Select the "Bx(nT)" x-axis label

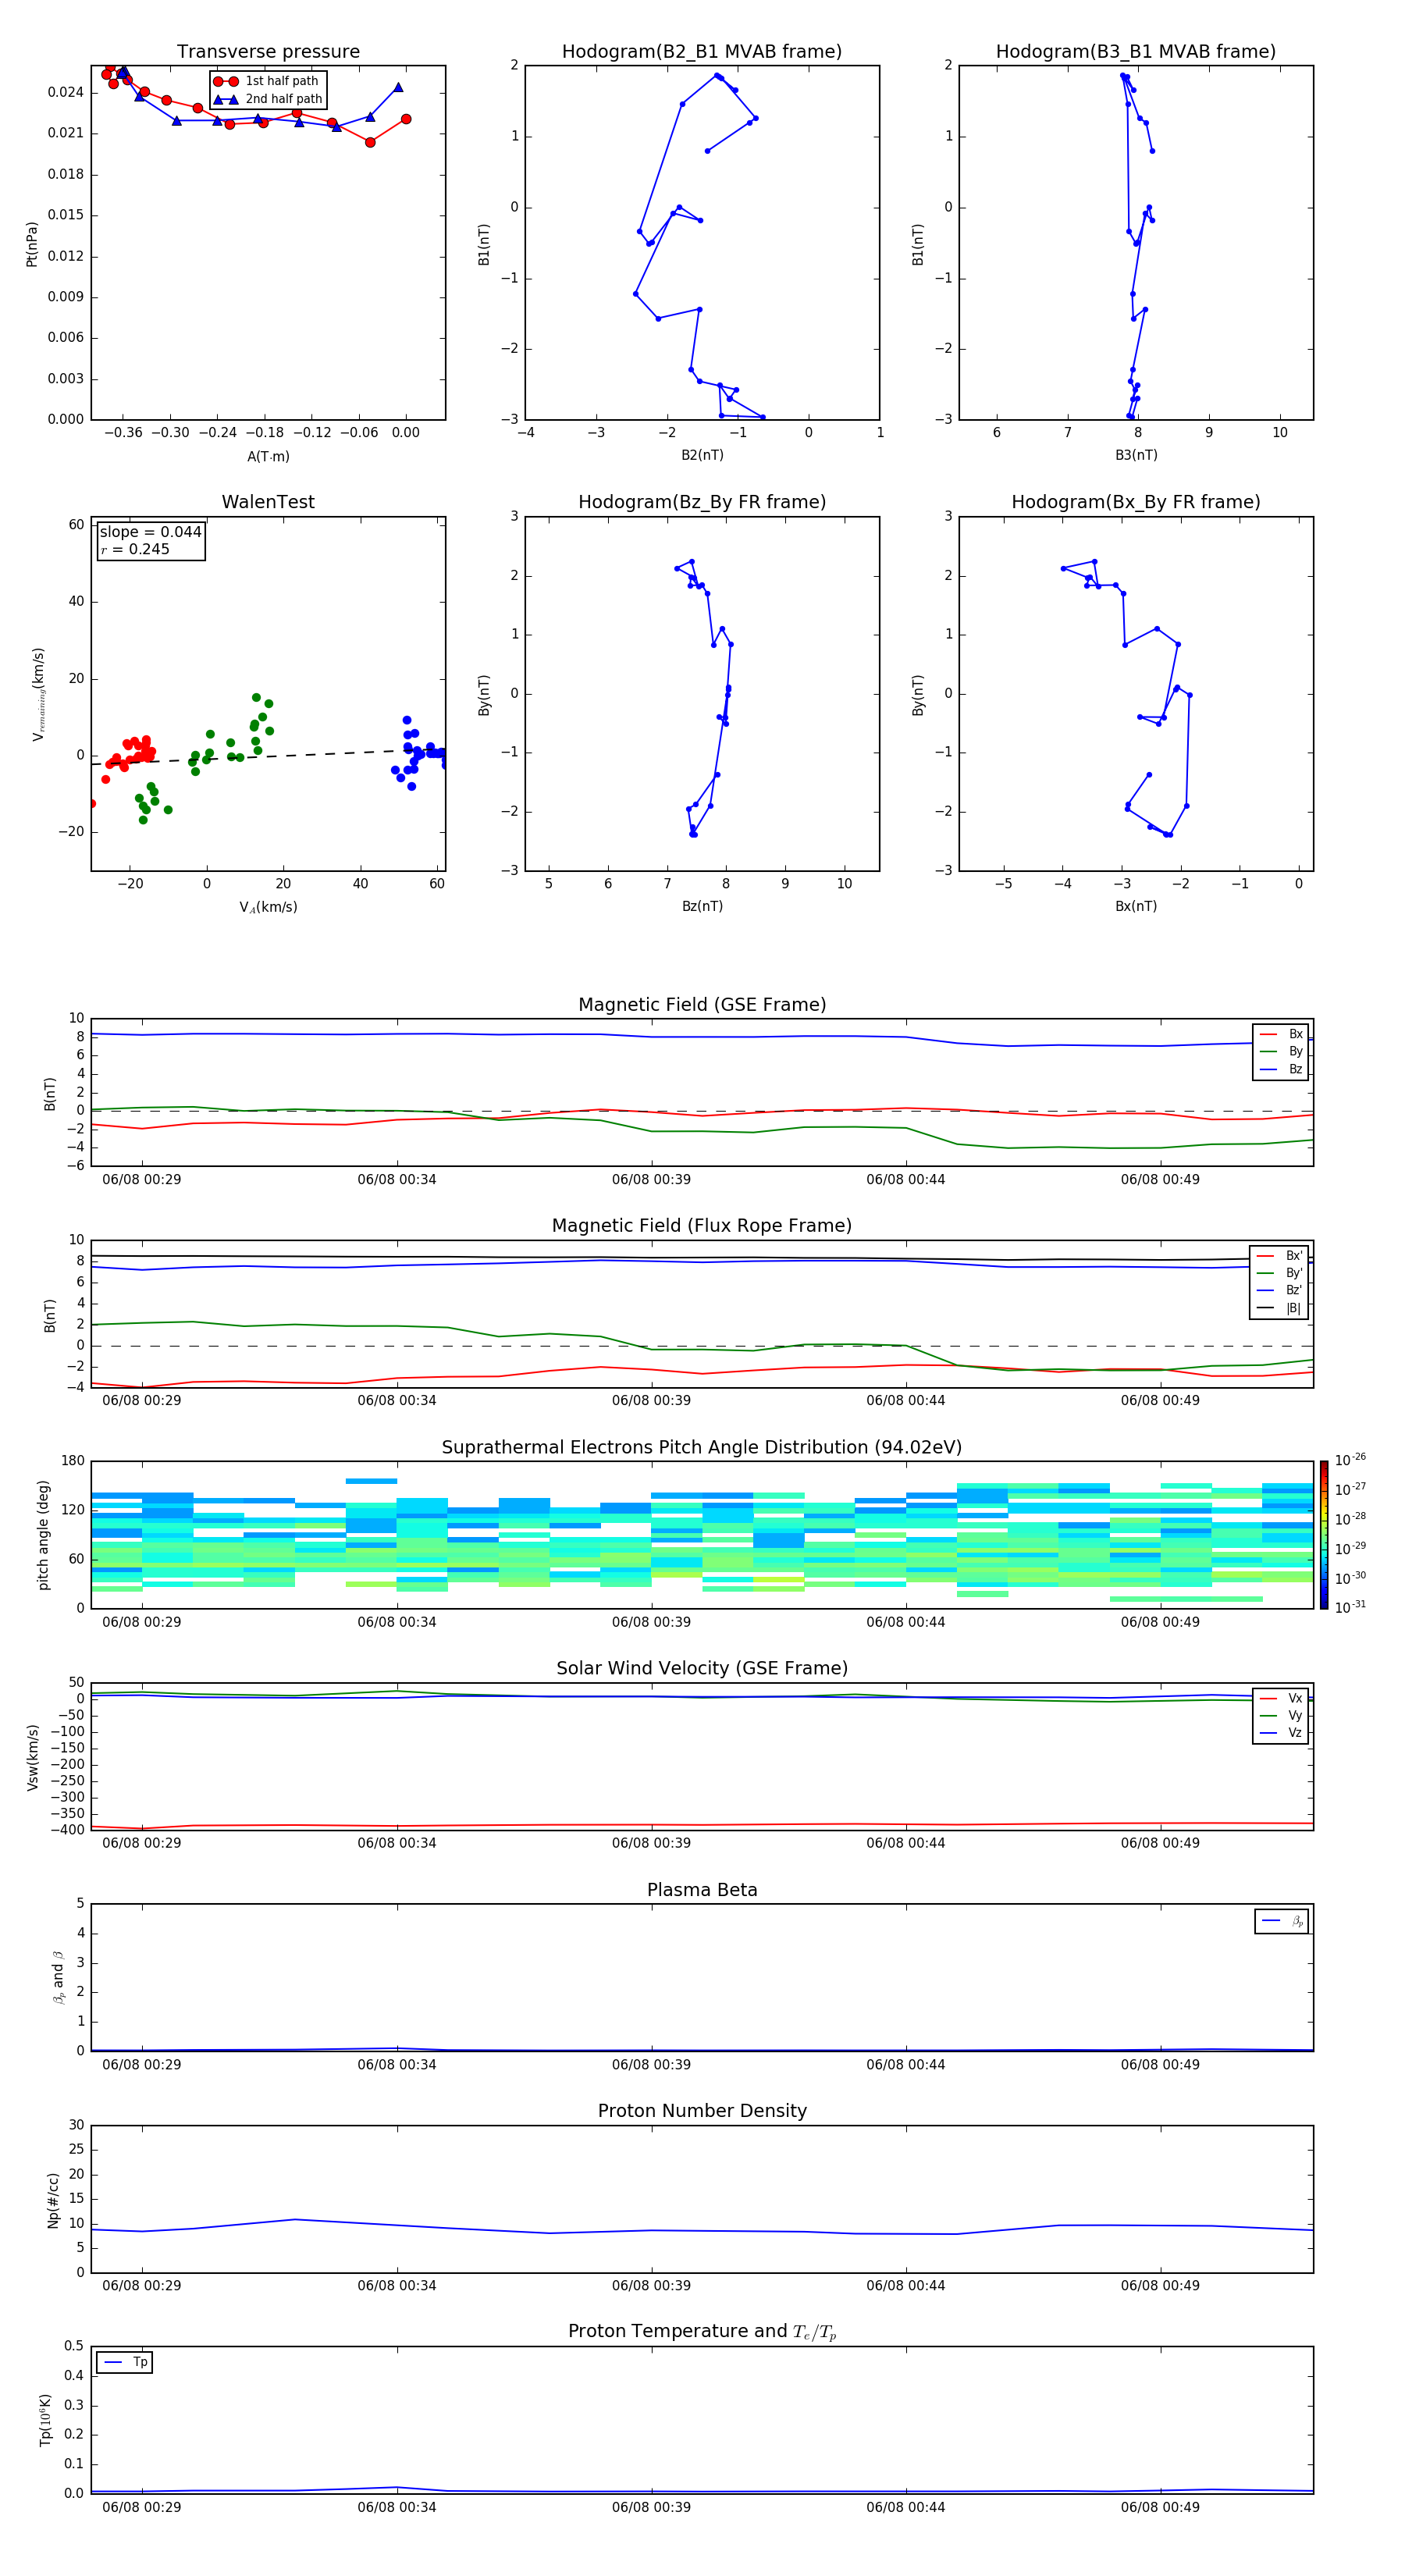(x=1136, y=906)
